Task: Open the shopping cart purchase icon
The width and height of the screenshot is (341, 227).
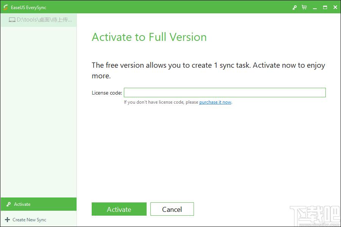Action: click(x=304, y=8)
